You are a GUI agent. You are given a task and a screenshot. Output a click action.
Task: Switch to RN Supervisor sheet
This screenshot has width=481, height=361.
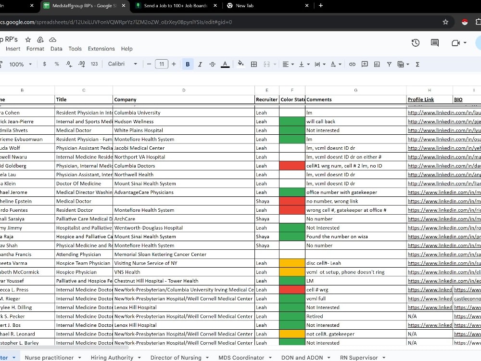pyautogui.click(x=359, y=358)
